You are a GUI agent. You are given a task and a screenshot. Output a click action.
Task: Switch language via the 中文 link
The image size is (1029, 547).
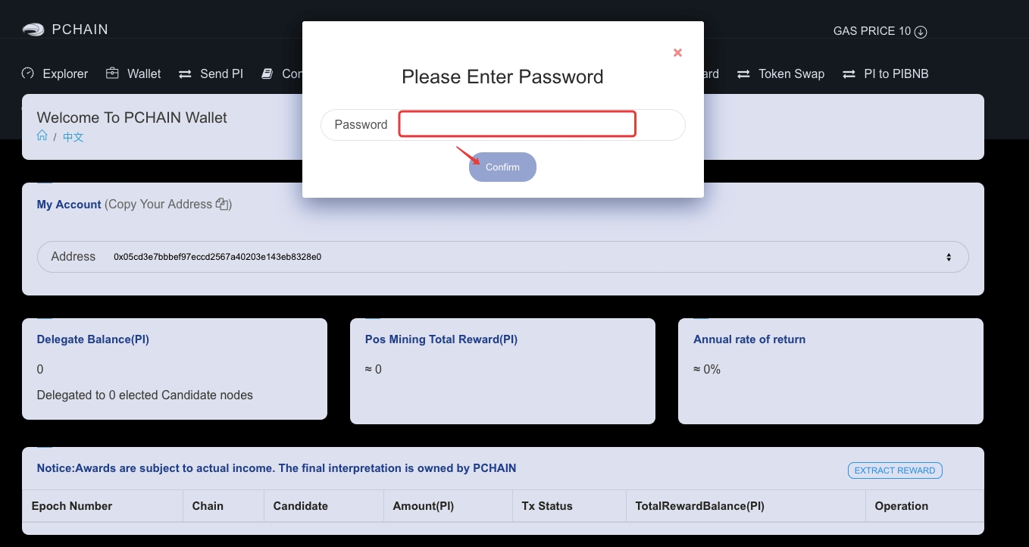point(73,137)
